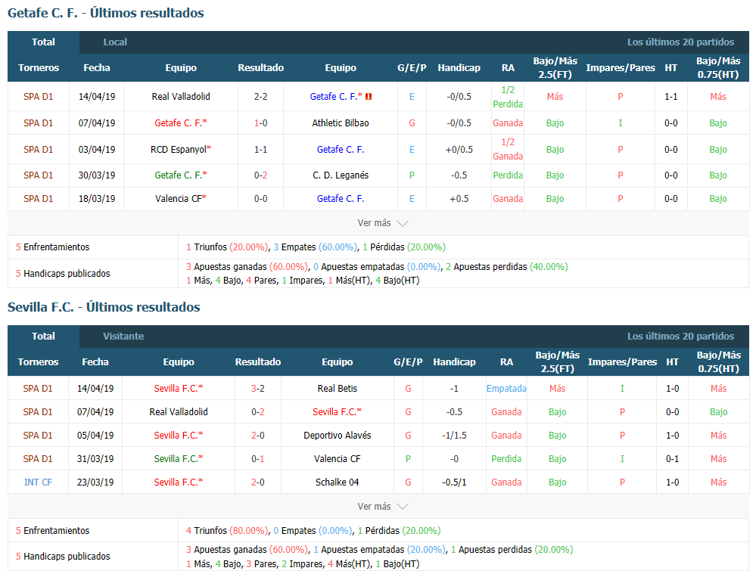
Task: Click the Getafe 'Torneros' column header
Action: click(39, 68)
